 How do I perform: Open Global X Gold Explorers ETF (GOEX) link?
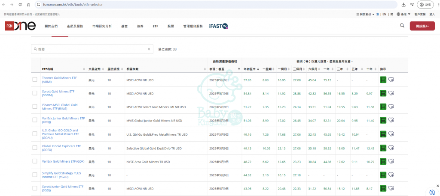point(61,148)
